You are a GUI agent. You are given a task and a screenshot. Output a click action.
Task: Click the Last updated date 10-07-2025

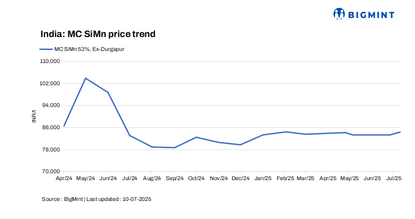tap(136, 199)
